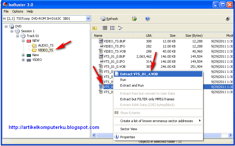Open the Options menu

(x=17, y=11)
